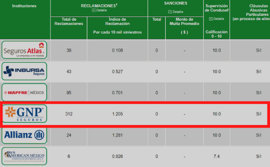Select the claims value 39
Screen dimensions: 270x167
click(x=69, y=51)
